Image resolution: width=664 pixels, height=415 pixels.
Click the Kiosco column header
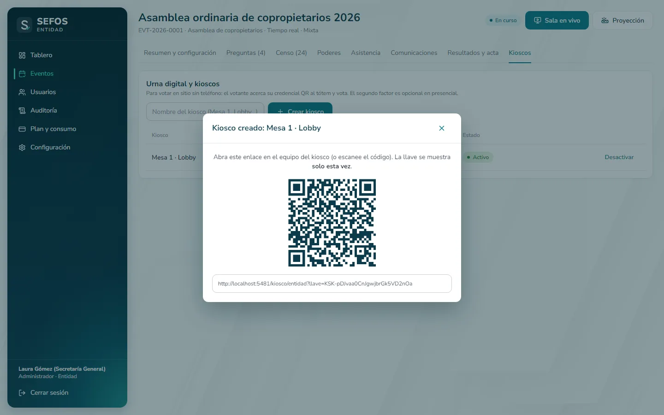pos(160,135)
